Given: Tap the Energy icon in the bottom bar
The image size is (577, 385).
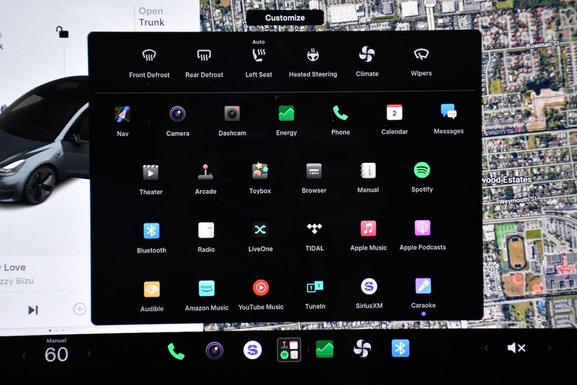Looking at the screenshot, I should 325,349.
